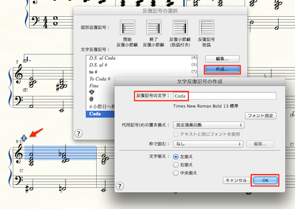Select the 左揃え radio button
The height and width of the screenshot is (209, 295).
(176, 157)
